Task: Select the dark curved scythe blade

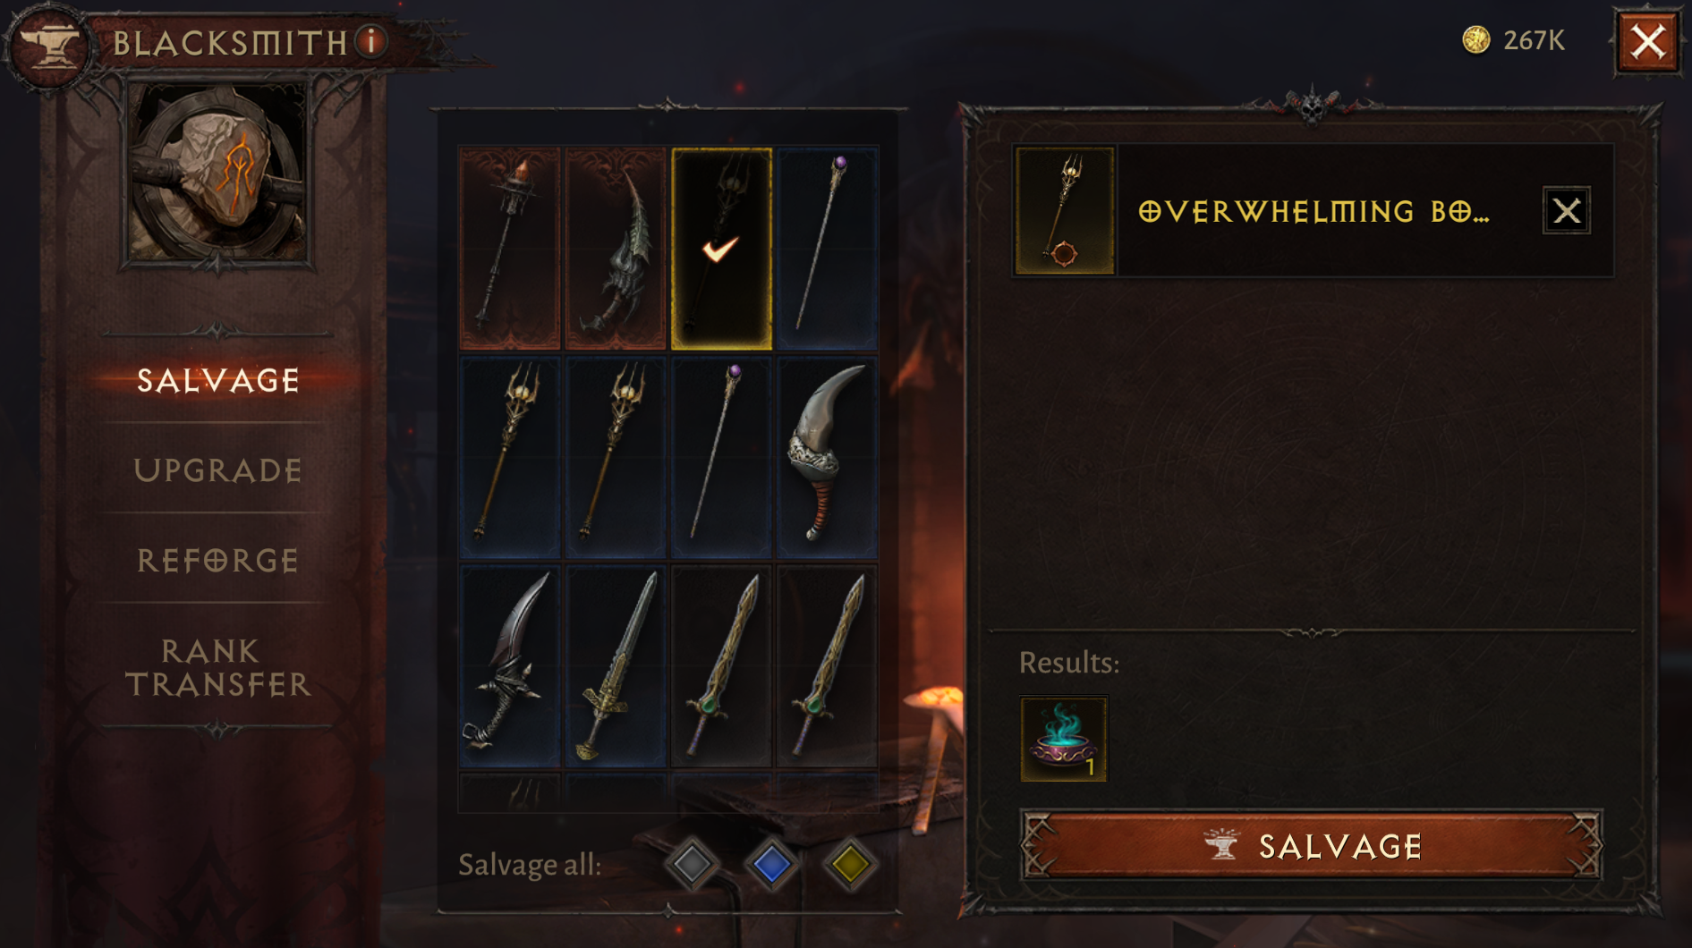Action: tap(510, 666)
